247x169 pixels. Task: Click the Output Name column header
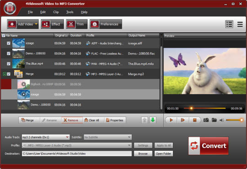click(143, 36)
